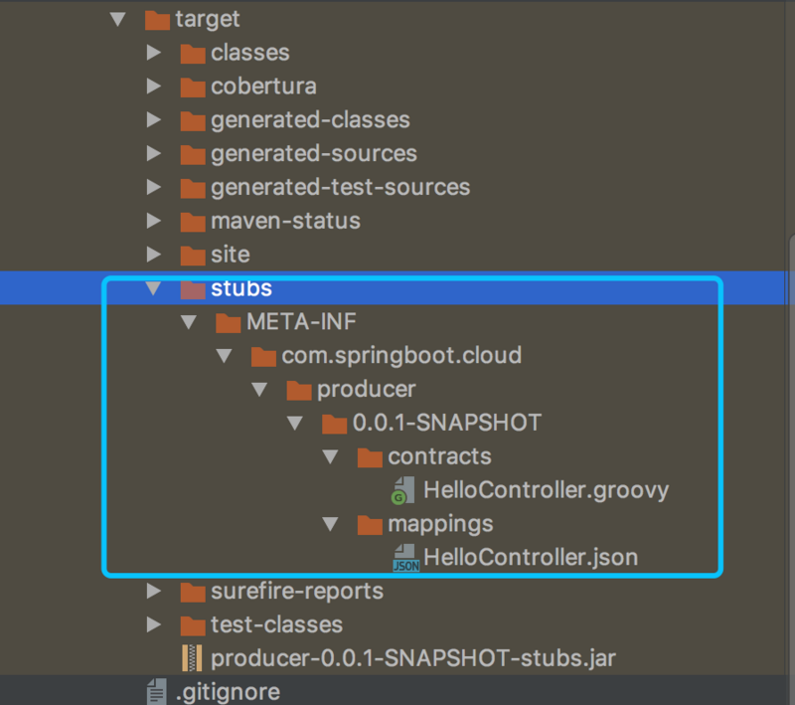The image size is (795, 705).
Task: Click the folder icon next to stubs
Action: click(x=193, y=288)
